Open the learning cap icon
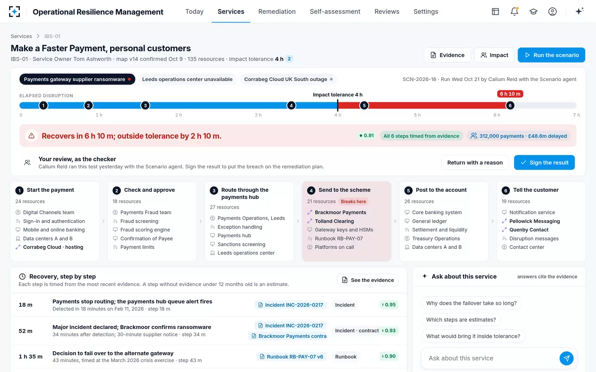This screenshot has width=596, height=372. 534,12
